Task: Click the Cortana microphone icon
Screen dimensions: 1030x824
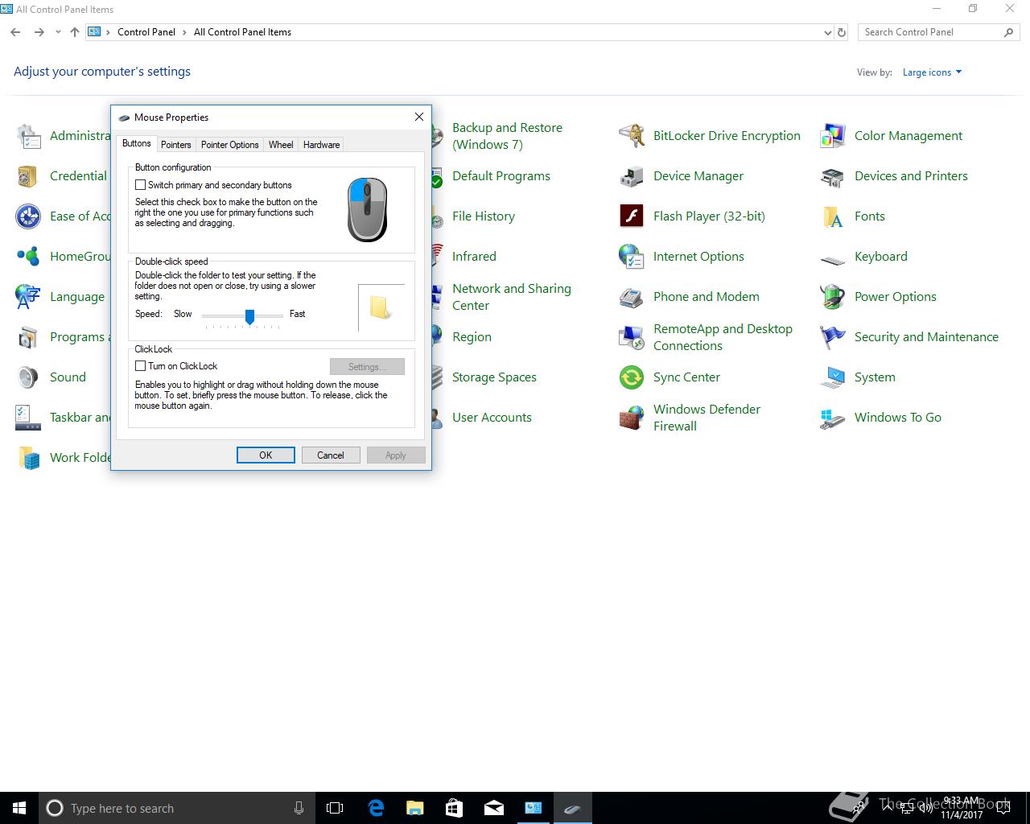Action: pos(299,808)
